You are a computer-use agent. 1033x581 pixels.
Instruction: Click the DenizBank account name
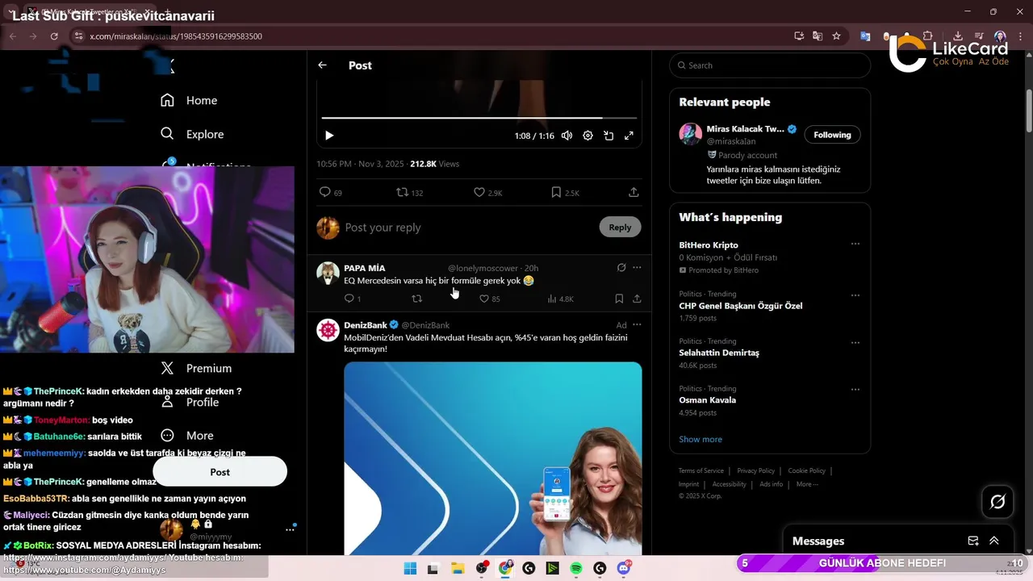[366, 325]
